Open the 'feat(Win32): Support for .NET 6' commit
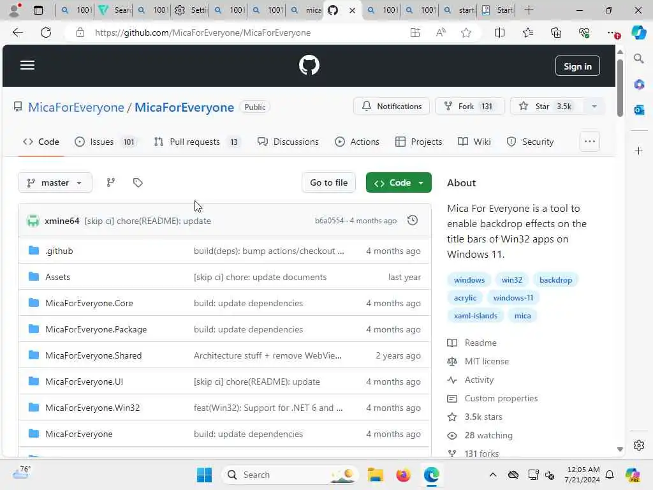 coord(268,408)
